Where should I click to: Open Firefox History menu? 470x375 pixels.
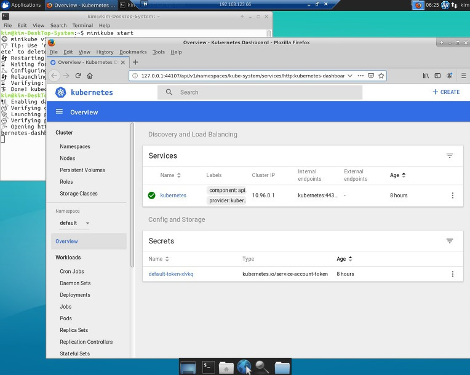point(105,52)
